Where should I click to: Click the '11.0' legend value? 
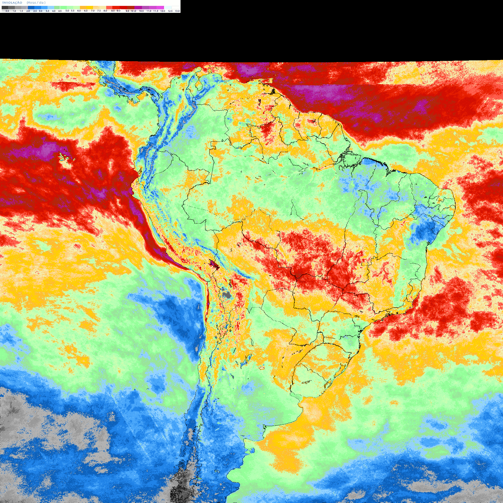pos(149,11)
